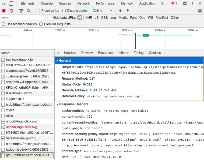The image size is (204, 160).
Task: Open the Timing tab of the request
Action: pyautogui.click(x=139, y=53)
